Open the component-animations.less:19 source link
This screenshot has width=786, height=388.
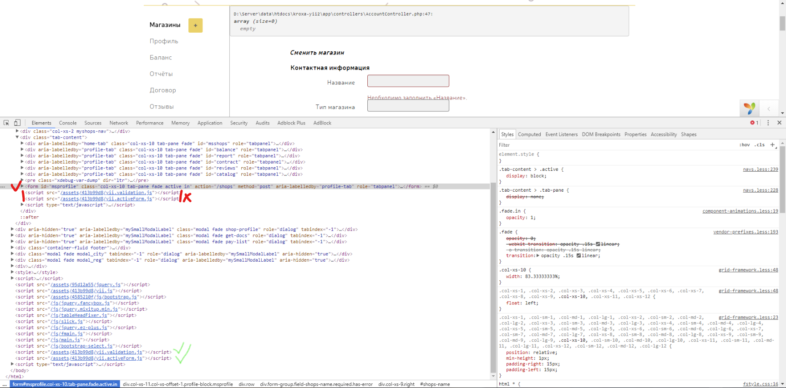click(740, 211)
